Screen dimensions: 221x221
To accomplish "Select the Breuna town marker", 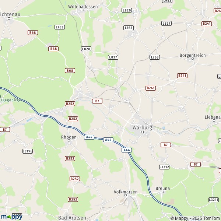I will click(163, 192).
